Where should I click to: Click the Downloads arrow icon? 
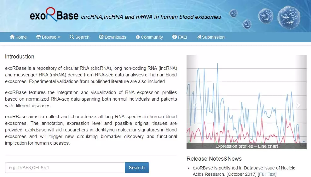[101, 37]
